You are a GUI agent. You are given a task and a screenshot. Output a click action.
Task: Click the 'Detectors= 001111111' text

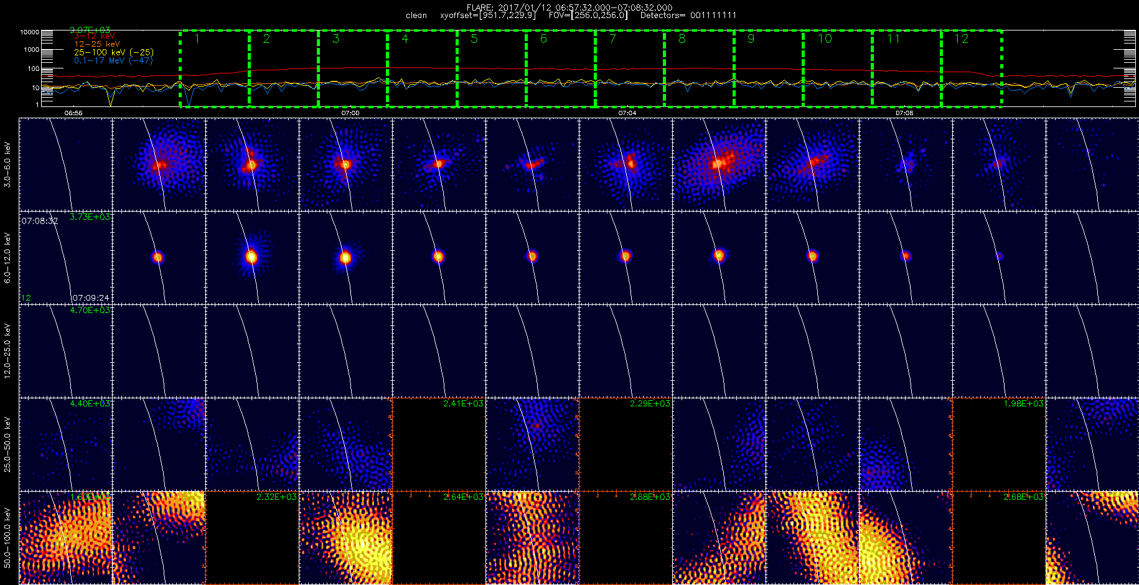pos(688,16)
